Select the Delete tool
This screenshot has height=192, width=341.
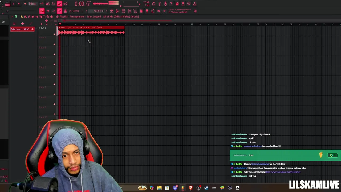click(29, 17)
